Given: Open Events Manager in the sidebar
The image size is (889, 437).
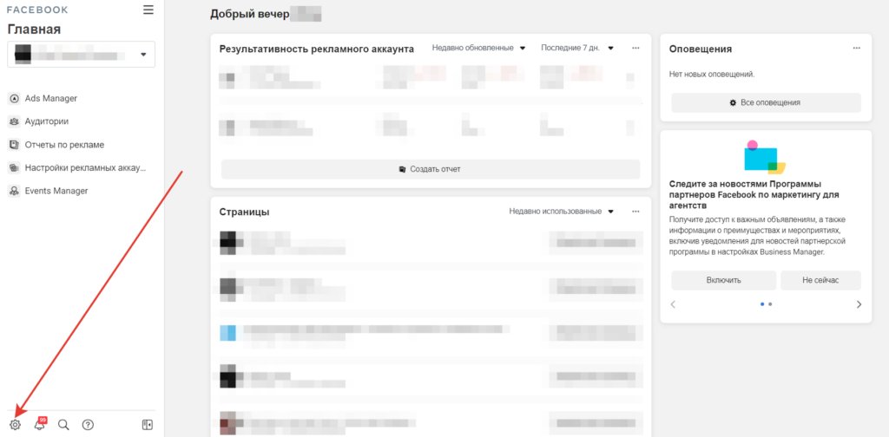Looking at the screenshot, I should (49, 192).
